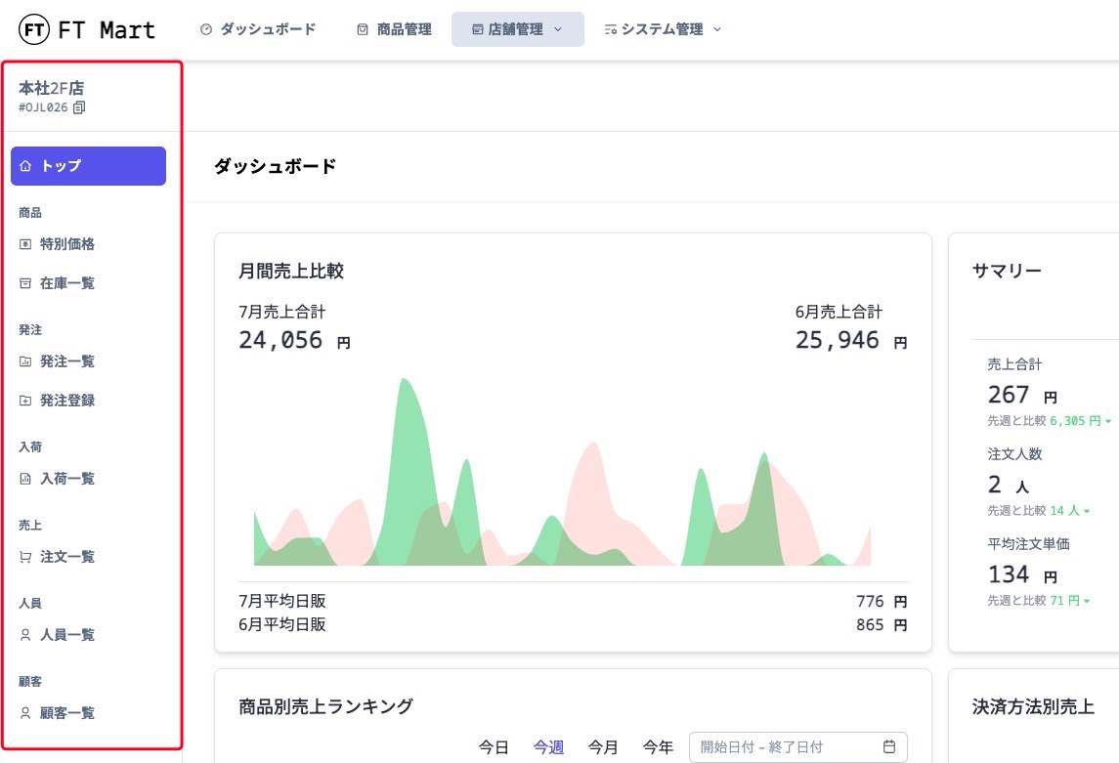Image resolution: width=1119 pixels, height=763 pixels.
Task: Open the 人員一覧 sidebar link
Action: point(67,635)
